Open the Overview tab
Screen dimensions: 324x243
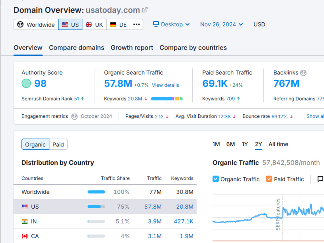[28, 48]
